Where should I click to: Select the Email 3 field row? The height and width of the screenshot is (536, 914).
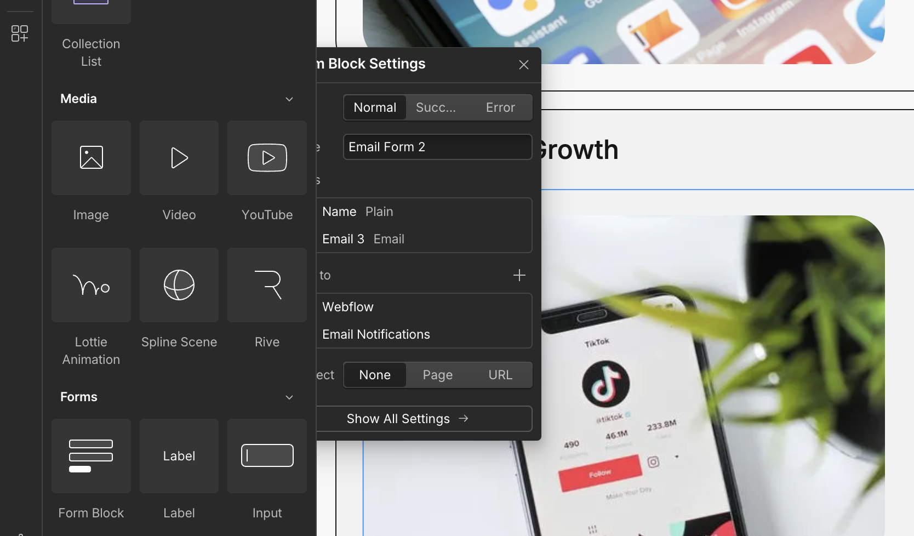424,239
